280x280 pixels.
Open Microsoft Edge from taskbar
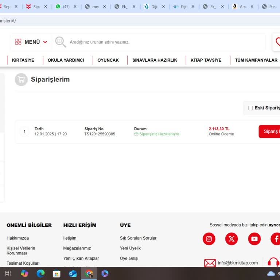40,273
